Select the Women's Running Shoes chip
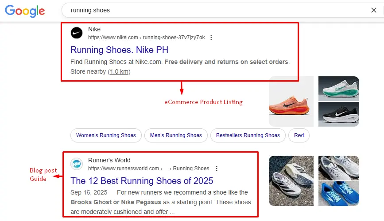Screen dimensions: 384x221 (106, 135)
